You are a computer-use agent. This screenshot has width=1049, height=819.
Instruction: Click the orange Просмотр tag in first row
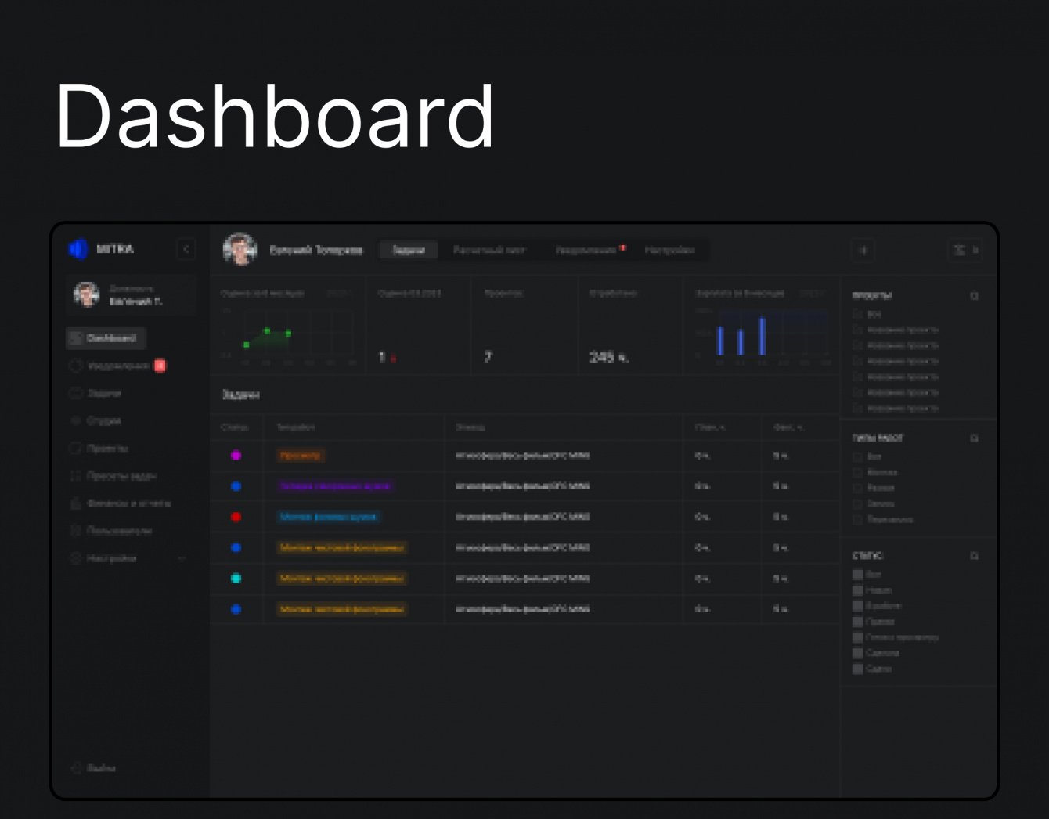300,455
